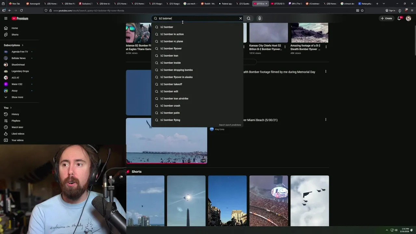Open options menu for Memorial Day video

(326, 71)
